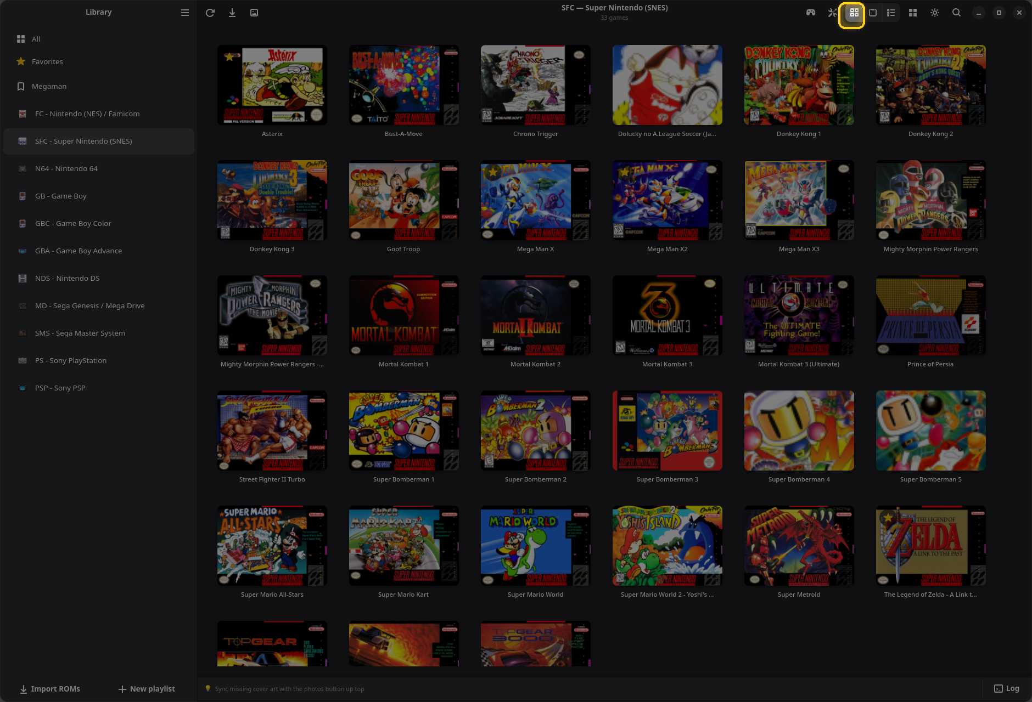This screenshot has width=1032, height=702.
Task: Select MD - Sega Genesis / Mega Drive
Action: 99,305
